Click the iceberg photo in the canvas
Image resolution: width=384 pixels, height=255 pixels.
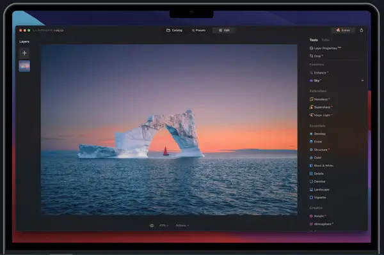[169, 130]
